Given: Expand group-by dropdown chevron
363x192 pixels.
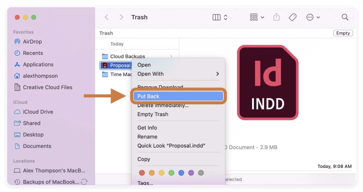Looking at the screenshot, I should point(262,17).
